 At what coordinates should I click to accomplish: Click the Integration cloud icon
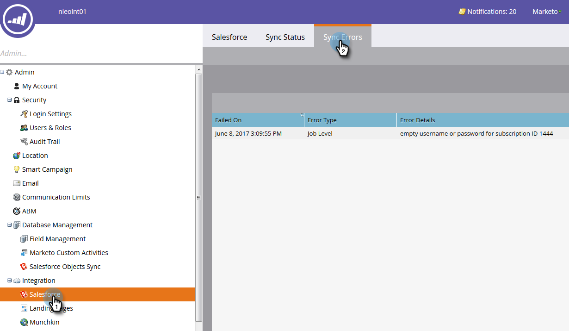pyautogui.click(x=17, y=281)
